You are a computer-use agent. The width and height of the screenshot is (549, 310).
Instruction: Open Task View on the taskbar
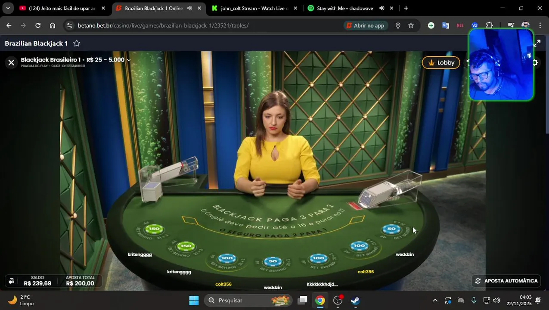[303, 300]
